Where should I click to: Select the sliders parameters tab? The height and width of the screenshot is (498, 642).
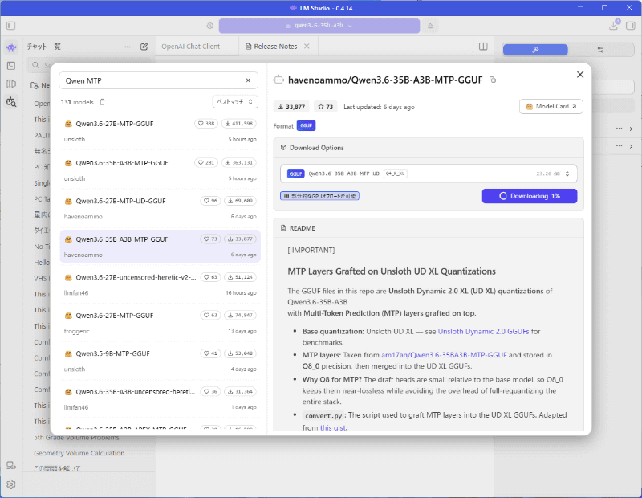click(x=600, y=50)
